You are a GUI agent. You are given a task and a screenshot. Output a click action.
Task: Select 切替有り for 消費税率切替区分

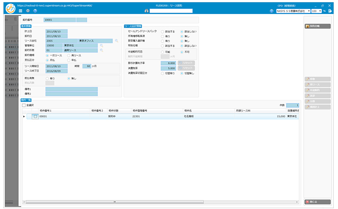162,74
